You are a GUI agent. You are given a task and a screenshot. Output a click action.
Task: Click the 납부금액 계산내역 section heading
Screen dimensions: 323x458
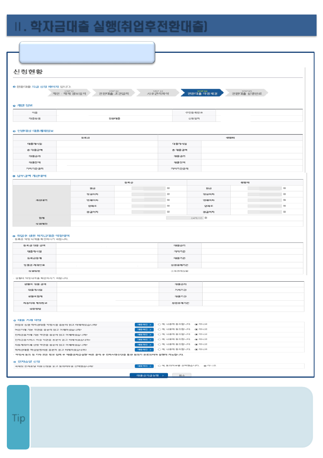31,176
